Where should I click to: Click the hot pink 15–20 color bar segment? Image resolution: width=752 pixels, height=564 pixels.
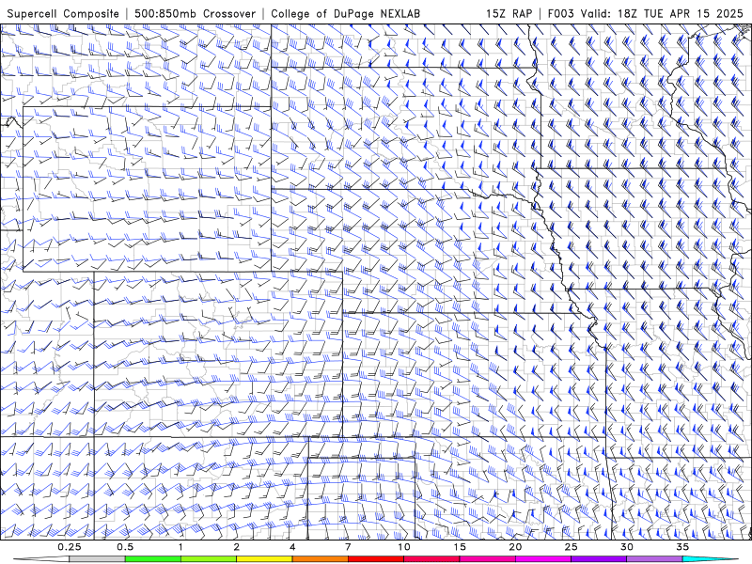[487, 559]
